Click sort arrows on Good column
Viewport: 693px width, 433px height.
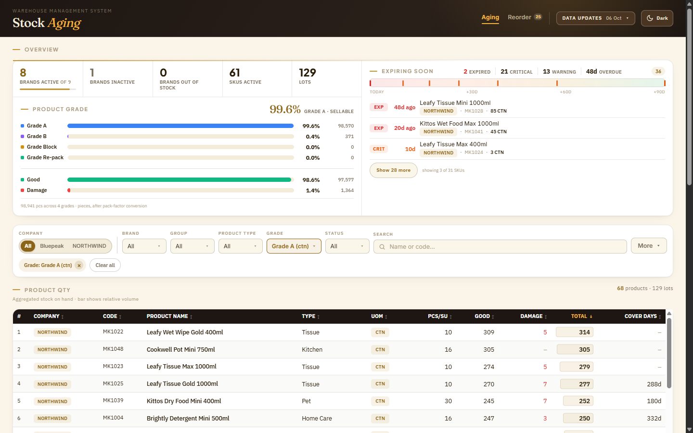pyautogui.click(x=493, y=317)
